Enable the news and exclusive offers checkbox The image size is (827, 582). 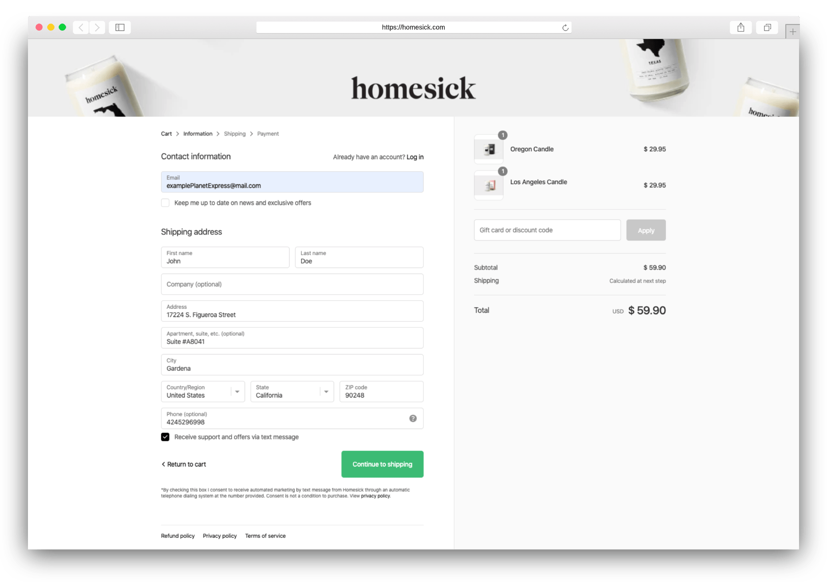pyautogui.click(x=165, y=203)
